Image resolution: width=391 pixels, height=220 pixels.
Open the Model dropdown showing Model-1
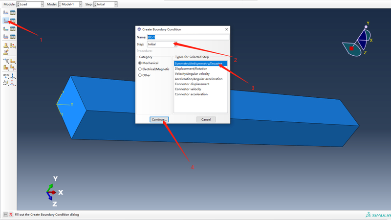click(x=70, y=4)
